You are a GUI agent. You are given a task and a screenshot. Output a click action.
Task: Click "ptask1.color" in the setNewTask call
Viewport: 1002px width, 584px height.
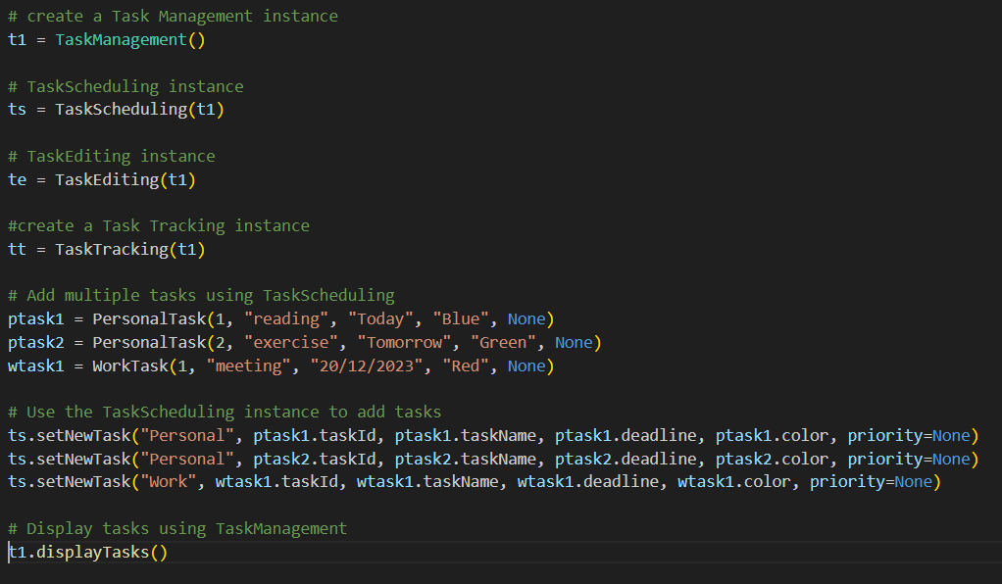[x=772, y=436]
